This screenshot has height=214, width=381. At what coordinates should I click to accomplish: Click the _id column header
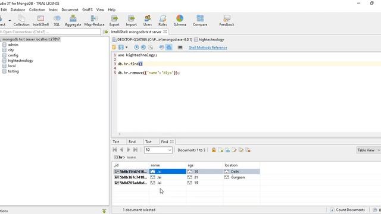130,165
